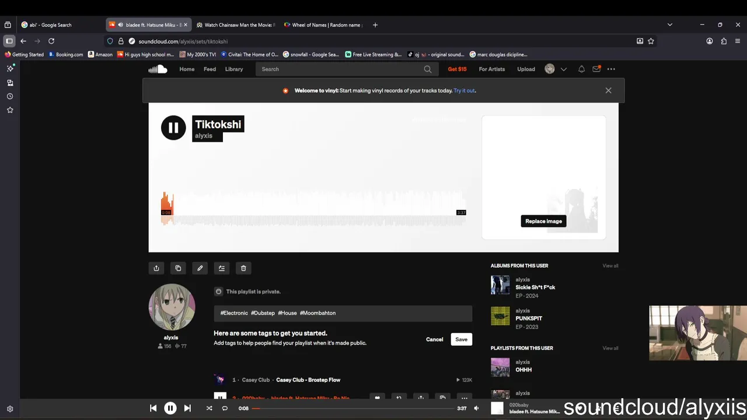Click the Replace image button
The image size is (747, 420).
coord(543,221)
